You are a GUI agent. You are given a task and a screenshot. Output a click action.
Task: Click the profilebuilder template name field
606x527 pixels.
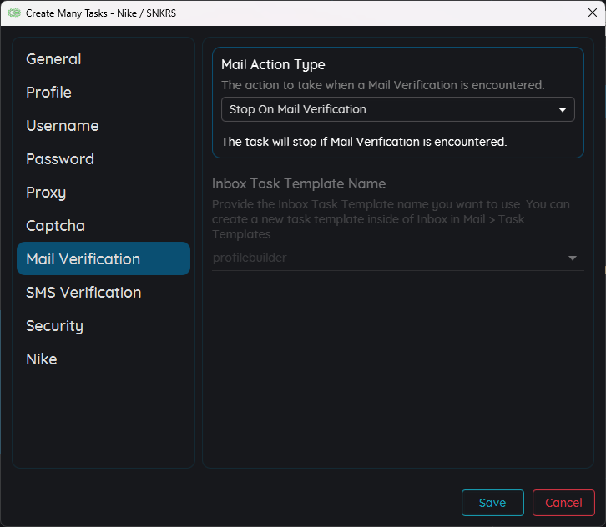click(x=384, y=258)
